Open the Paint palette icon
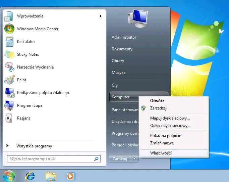 tap(9, 80)
